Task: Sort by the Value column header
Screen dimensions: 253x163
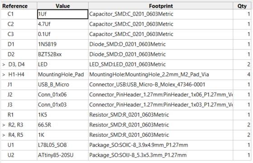Action: coord(63,6)
